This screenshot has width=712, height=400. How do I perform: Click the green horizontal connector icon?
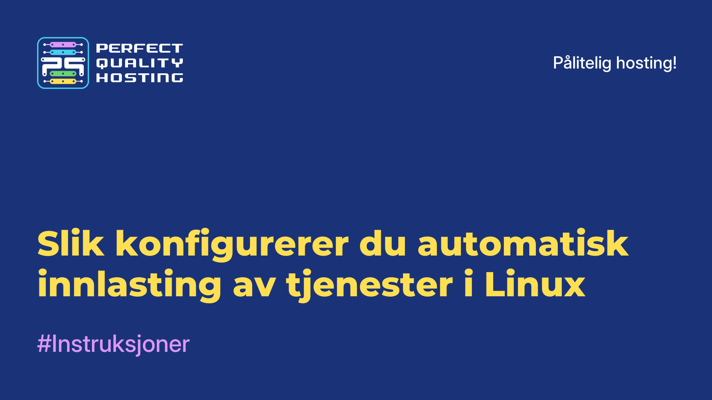[63, 73]
